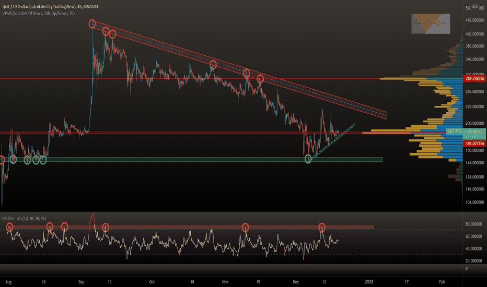Open the RSI Div - Lib indicator legend
The height and width of the screenshot is (287, 487).
tap(24, 219)
